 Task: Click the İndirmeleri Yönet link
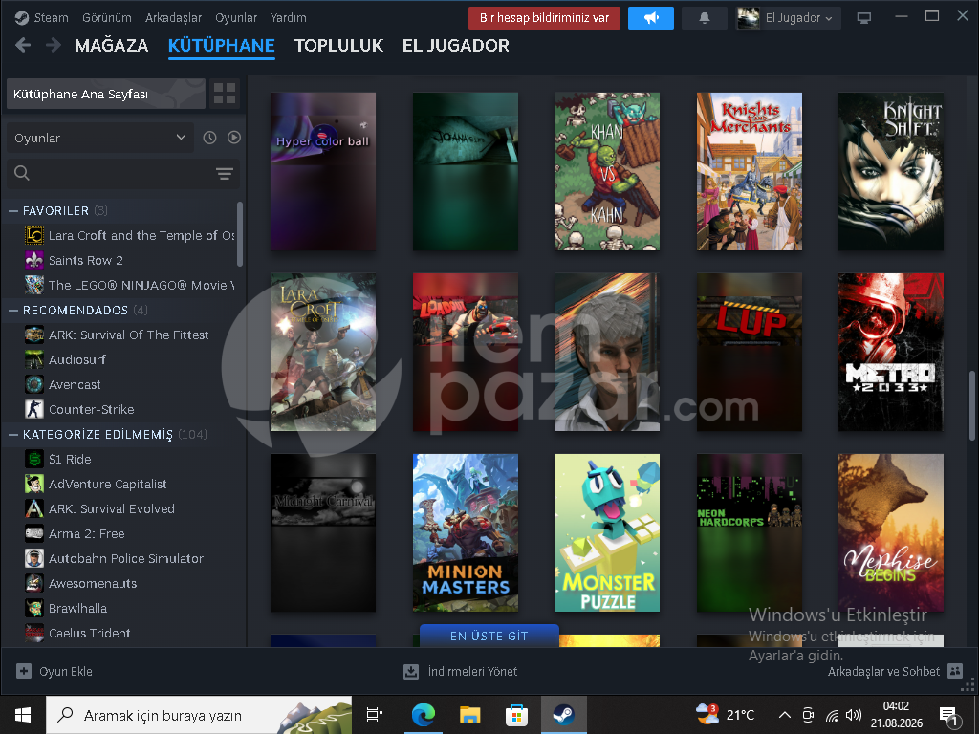472,671
